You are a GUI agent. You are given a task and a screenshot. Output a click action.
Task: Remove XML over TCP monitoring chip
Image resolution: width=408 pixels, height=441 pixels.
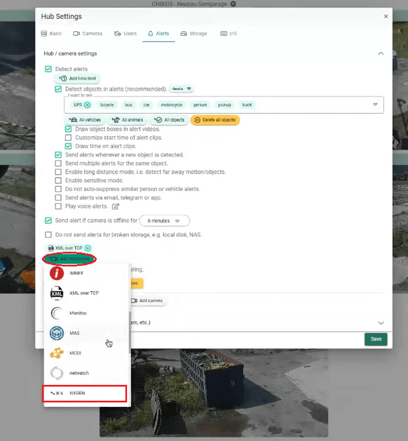tap(88, 248)
